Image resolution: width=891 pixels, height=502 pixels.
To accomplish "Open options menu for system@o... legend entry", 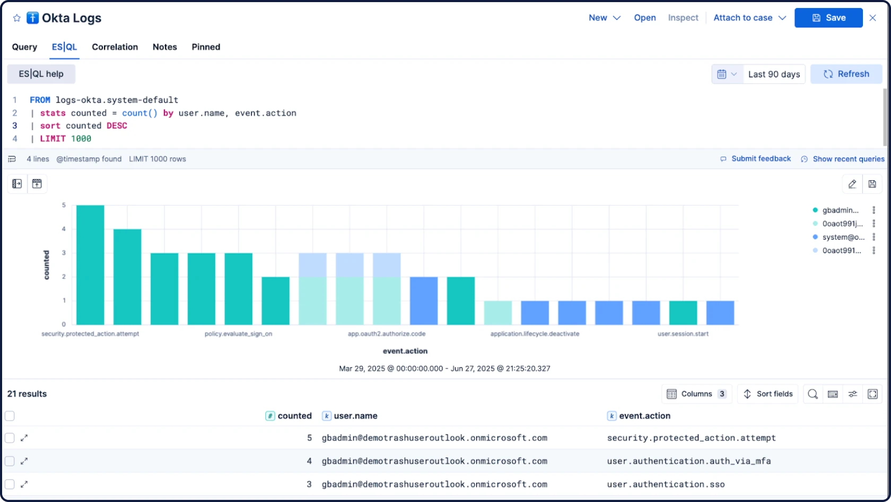I will (x=874, y=237).
